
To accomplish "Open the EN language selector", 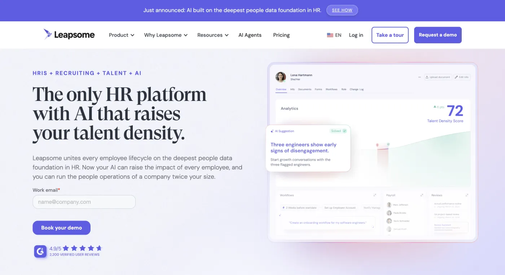I will (334, 35).
